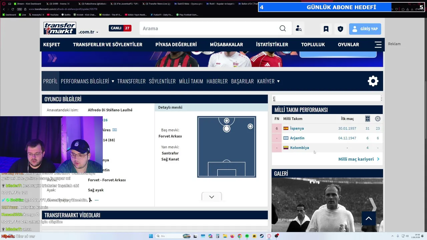Click the Spain flag icon

point(286,128)
